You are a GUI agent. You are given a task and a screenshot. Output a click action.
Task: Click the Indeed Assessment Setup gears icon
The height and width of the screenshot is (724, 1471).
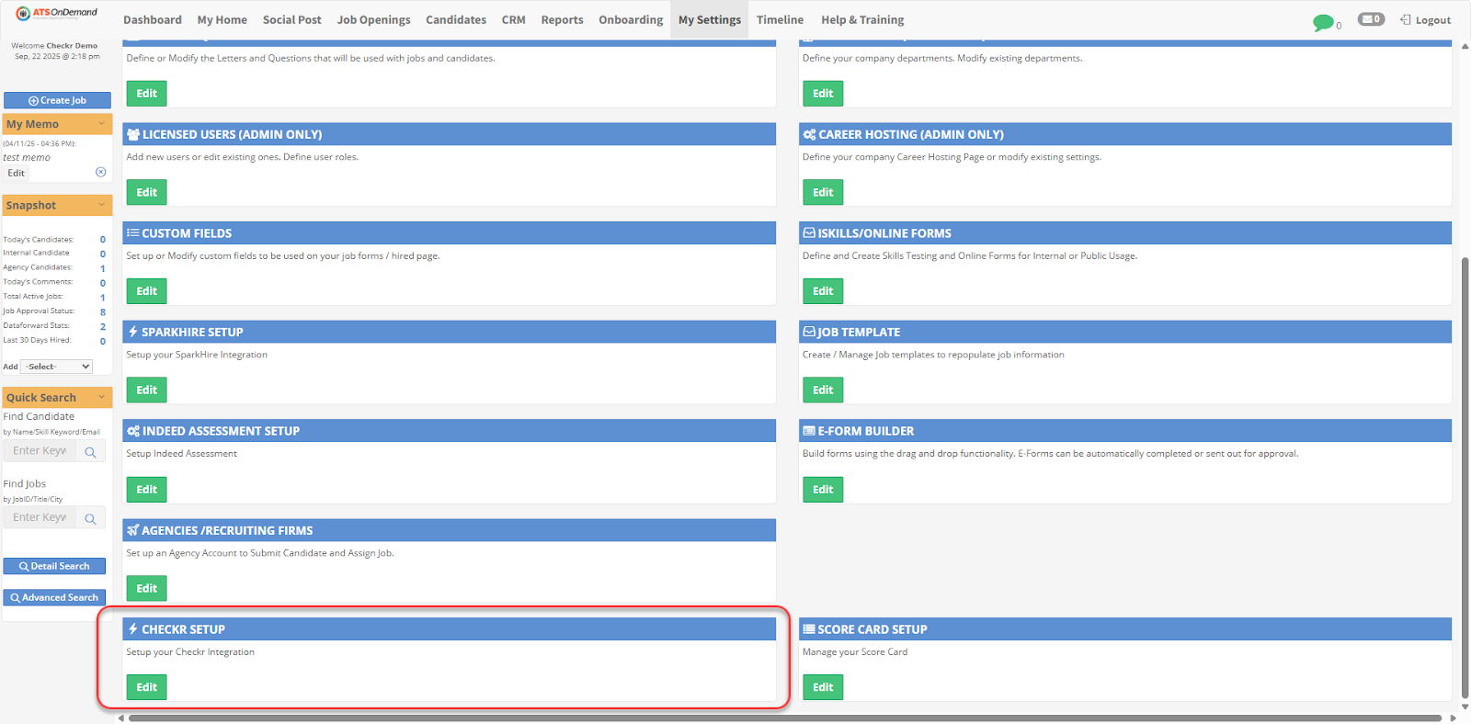point(133,431)
